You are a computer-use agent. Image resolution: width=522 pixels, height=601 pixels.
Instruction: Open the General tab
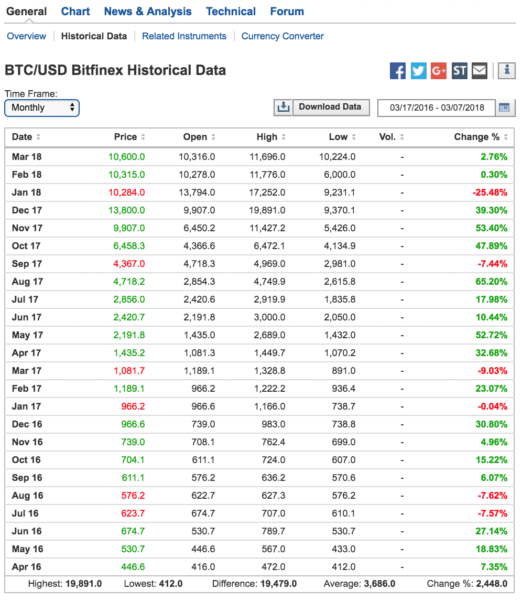(26, 12)
